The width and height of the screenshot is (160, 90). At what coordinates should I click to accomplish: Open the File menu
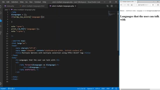[3, 2]
